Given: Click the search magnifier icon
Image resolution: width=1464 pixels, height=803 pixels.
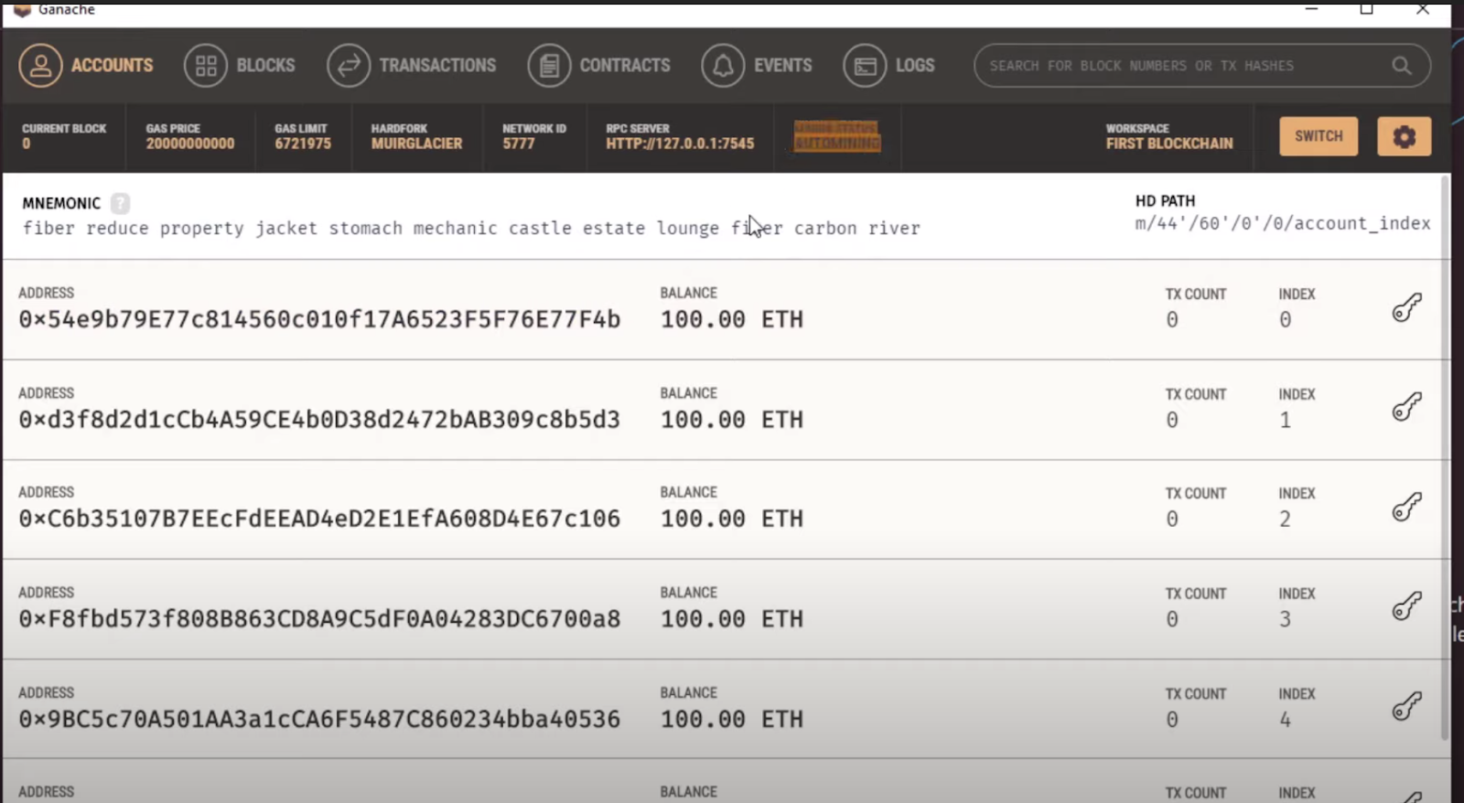Looking at the screenshot, I should pos(1401,66).
